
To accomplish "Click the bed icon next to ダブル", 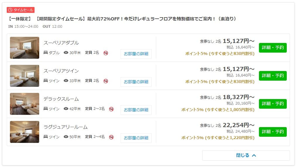I will 45,52.
